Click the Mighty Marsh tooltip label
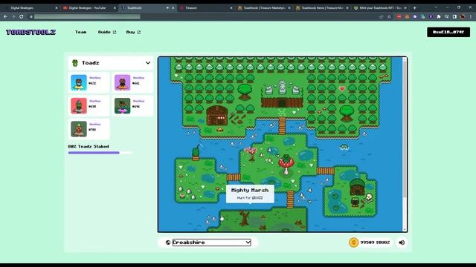The height and width of the screenshot is (267, 476). (250, 194)
